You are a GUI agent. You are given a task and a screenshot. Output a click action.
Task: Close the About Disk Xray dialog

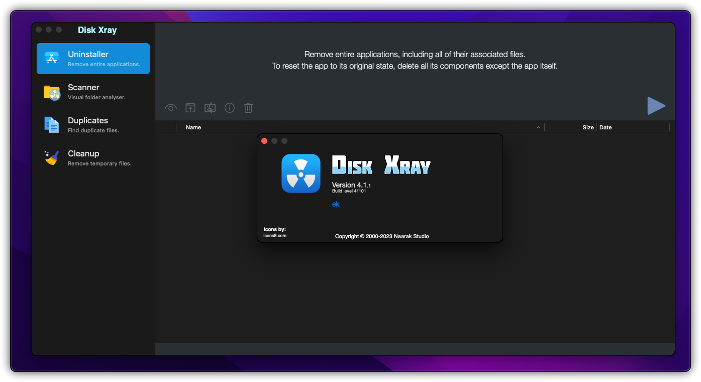pos(264,141)
